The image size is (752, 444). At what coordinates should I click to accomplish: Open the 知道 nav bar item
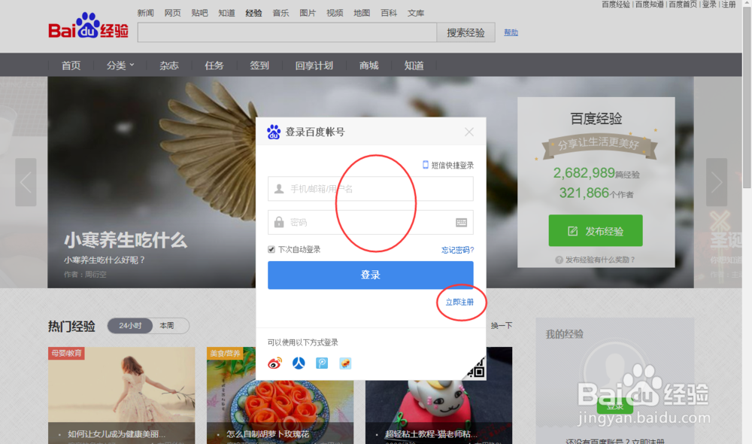point(414,65)
